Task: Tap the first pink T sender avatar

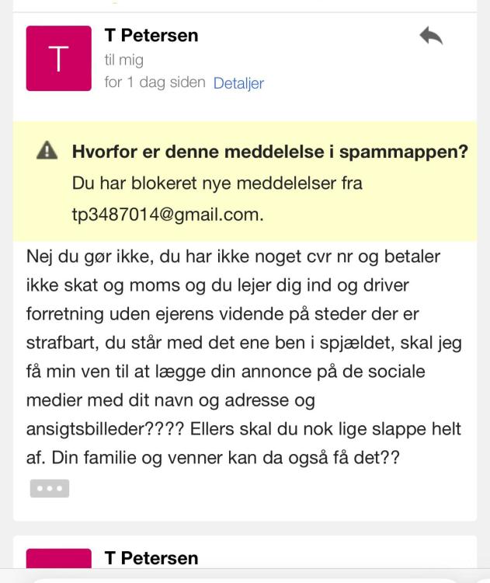Action: [x=58, y=58]
